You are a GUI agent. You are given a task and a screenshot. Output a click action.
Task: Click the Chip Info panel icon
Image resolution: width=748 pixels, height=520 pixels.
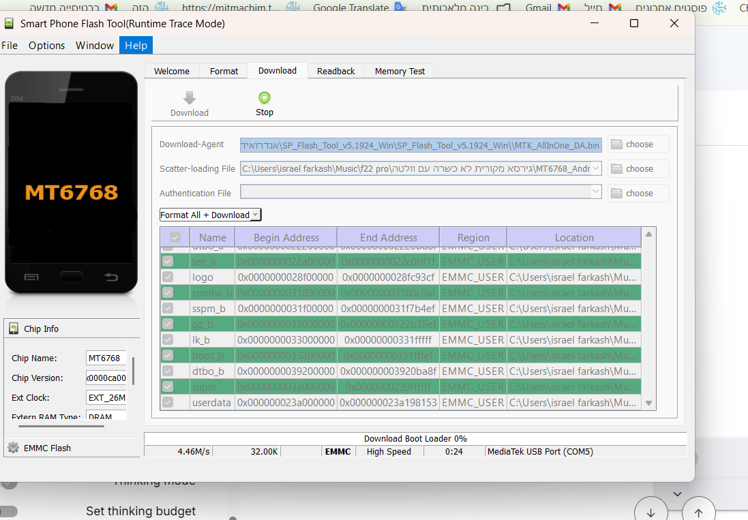pyautogui.click(x=14, y=328)
